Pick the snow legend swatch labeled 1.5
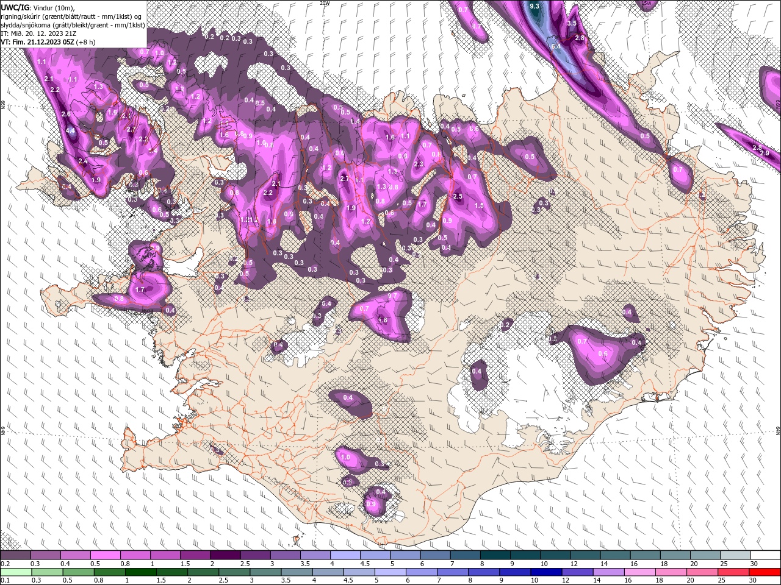The width and height of the screenshot is (781, 585). click(x=195, y=555)
